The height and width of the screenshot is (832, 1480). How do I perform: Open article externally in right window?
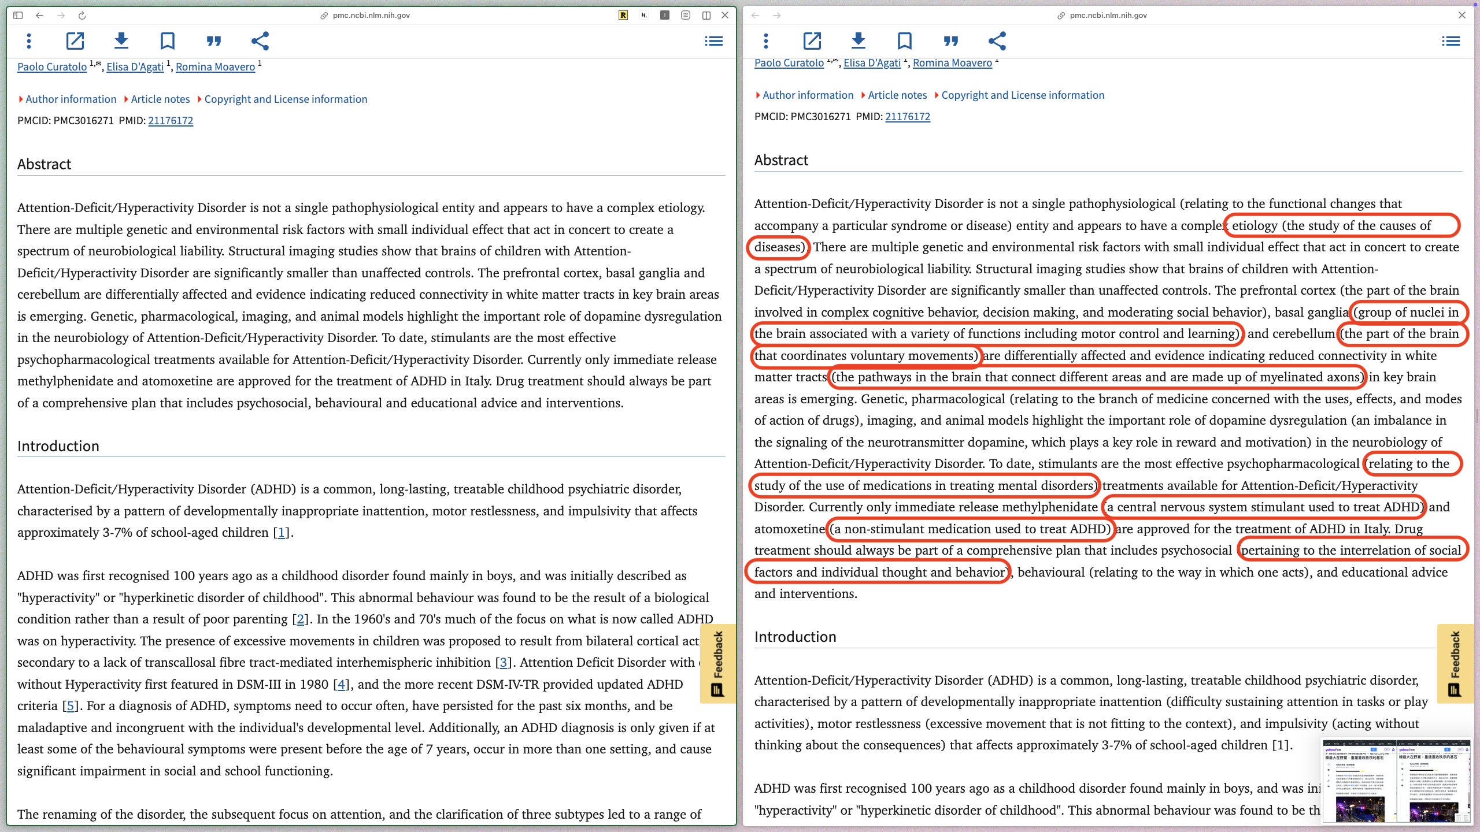pyautogui.click(x=812, y=41)
